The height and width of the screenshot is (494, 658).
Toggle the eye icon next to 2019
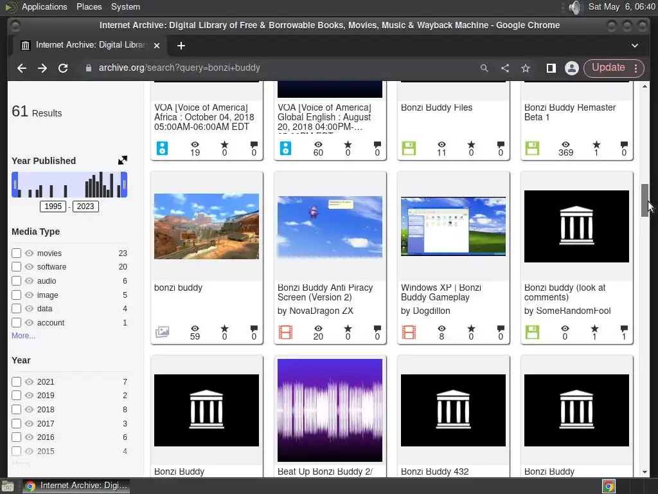pos(29,396)
